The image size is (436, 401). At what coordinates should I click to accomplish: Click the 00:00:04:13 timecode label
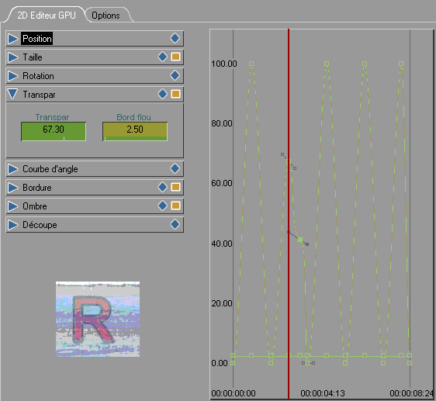(323, 393)
